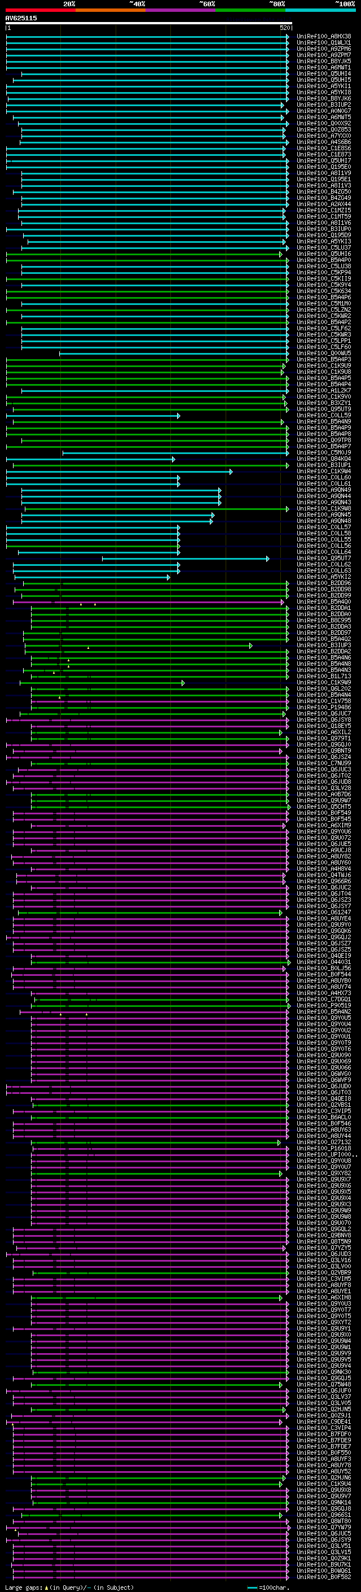The width and height of the screenshot is (361, 1592).
Task: Open the truncated hit UniRef100_UPI000..
Action: click(327, 1154)
